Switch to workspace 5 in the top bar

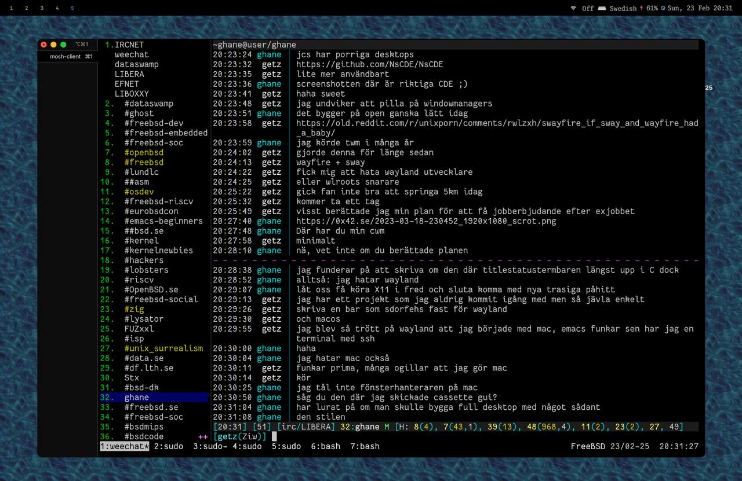[72, 9]
